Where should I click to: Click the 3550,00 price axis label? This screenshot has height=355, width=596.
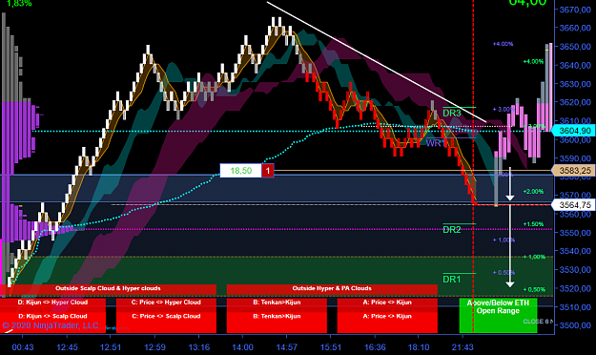click(575, 233)
